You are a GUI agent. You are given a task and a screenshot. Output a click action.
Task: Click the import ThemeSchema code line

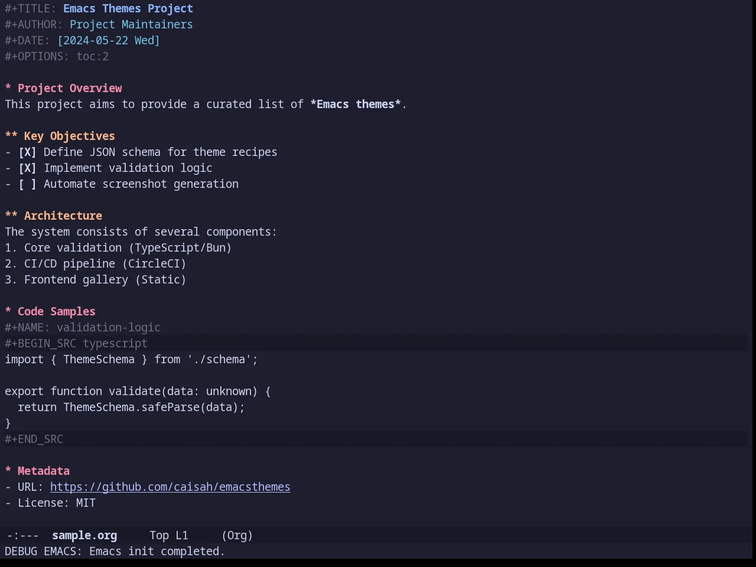tap(131, 359)
